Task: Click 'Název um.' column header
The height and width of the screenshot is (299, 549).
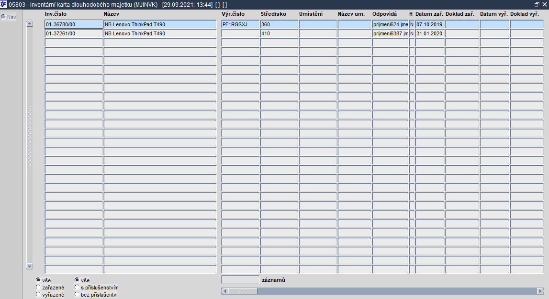Action: [351, 14]
